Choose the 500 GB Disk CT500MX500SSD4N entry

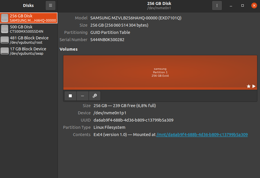tap(29, 29)
